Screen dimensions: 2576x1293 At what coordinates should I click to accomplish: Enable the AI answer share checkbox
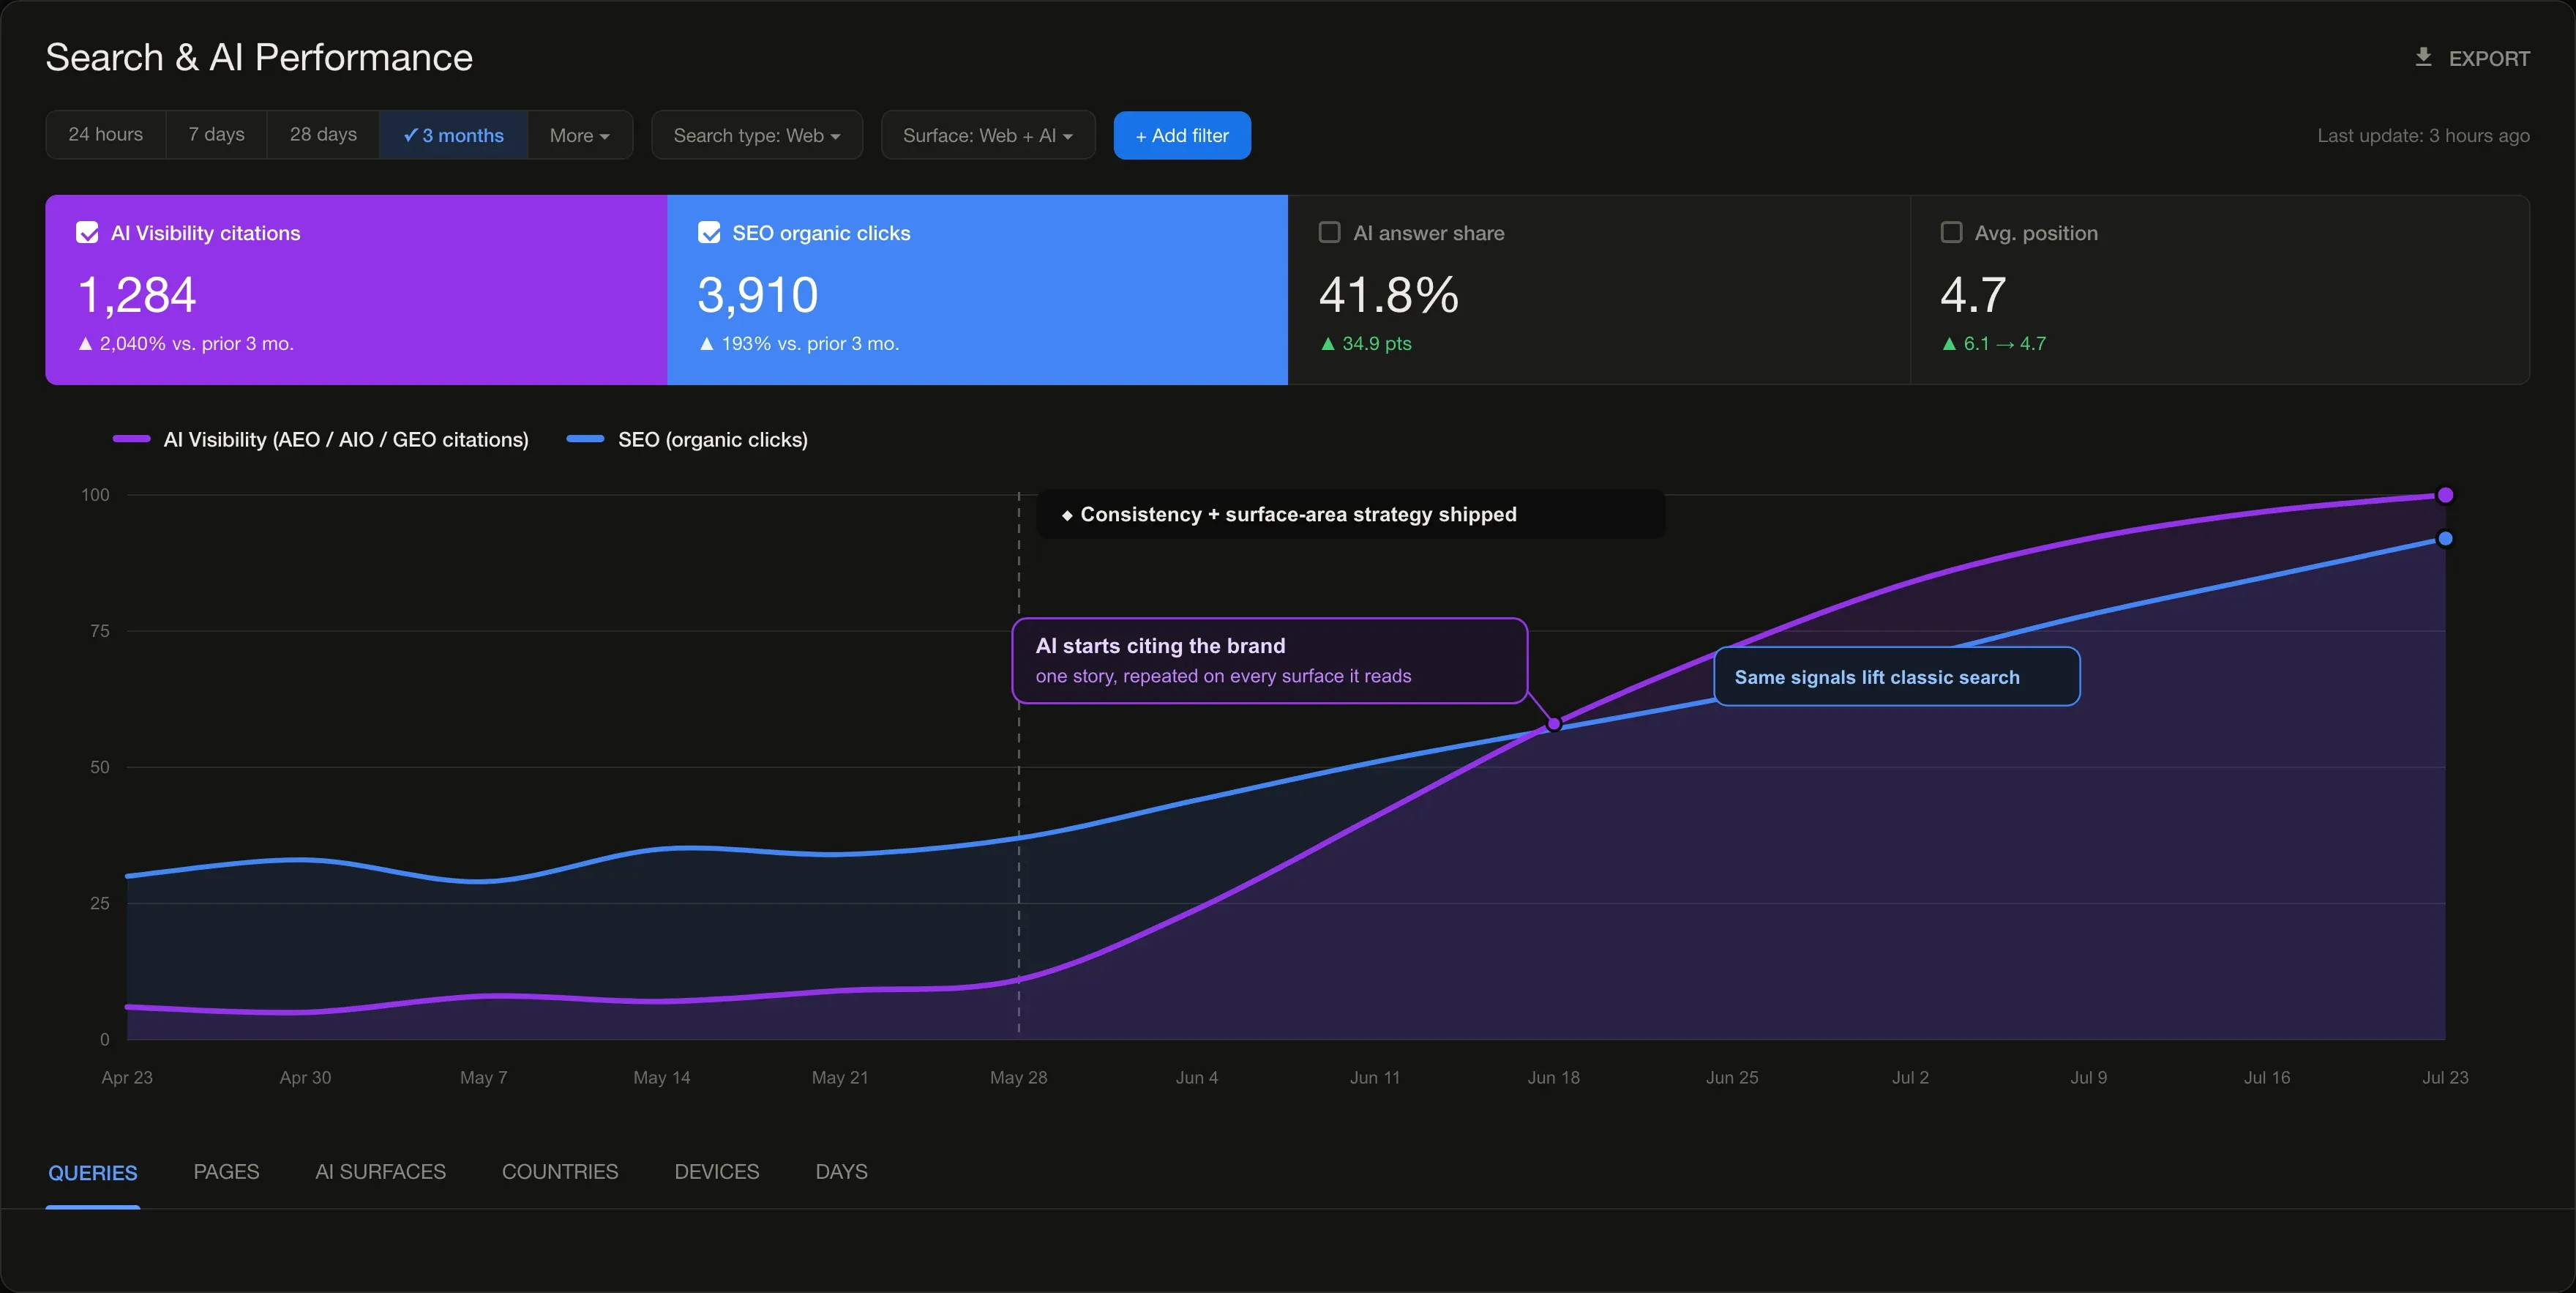[1330, 232]
